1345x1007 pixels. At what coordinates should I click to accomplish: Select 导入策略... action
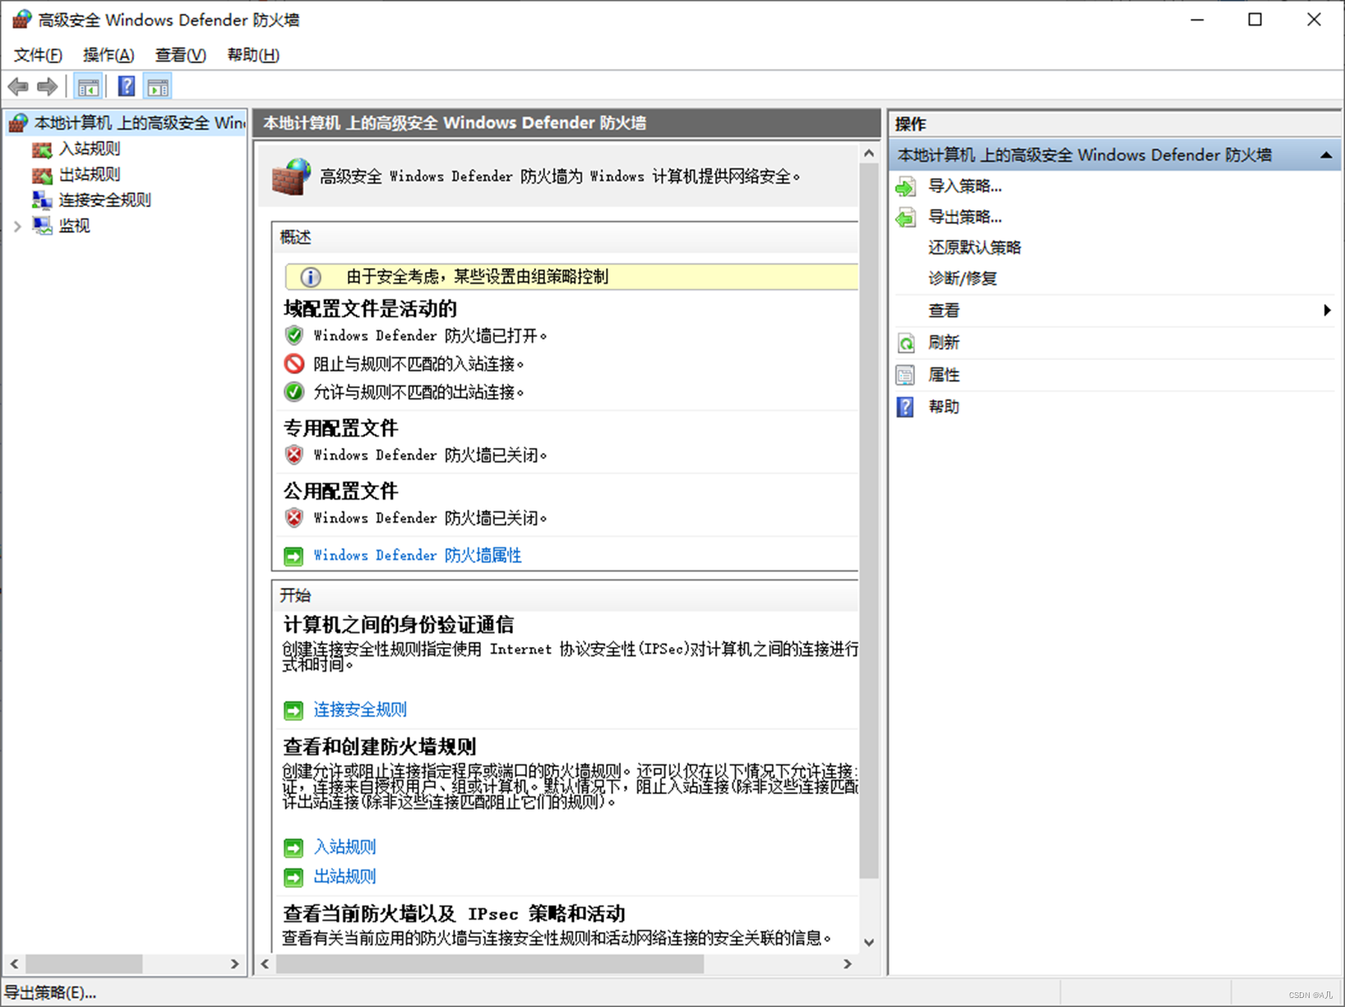(964, 187)
